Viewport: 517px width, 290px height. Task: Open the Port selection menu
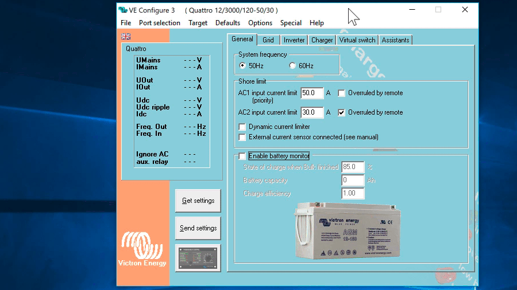(x=159, y=23)
